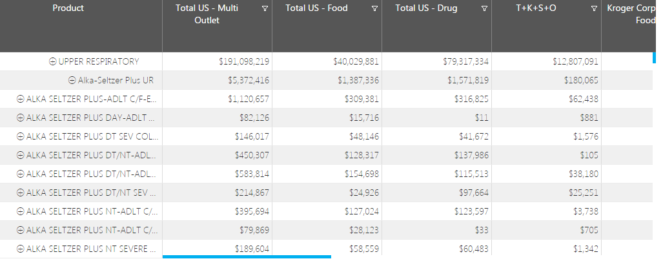Open filter for Total US - Food column
Screen dimensions: 663x261
point(375,8)
